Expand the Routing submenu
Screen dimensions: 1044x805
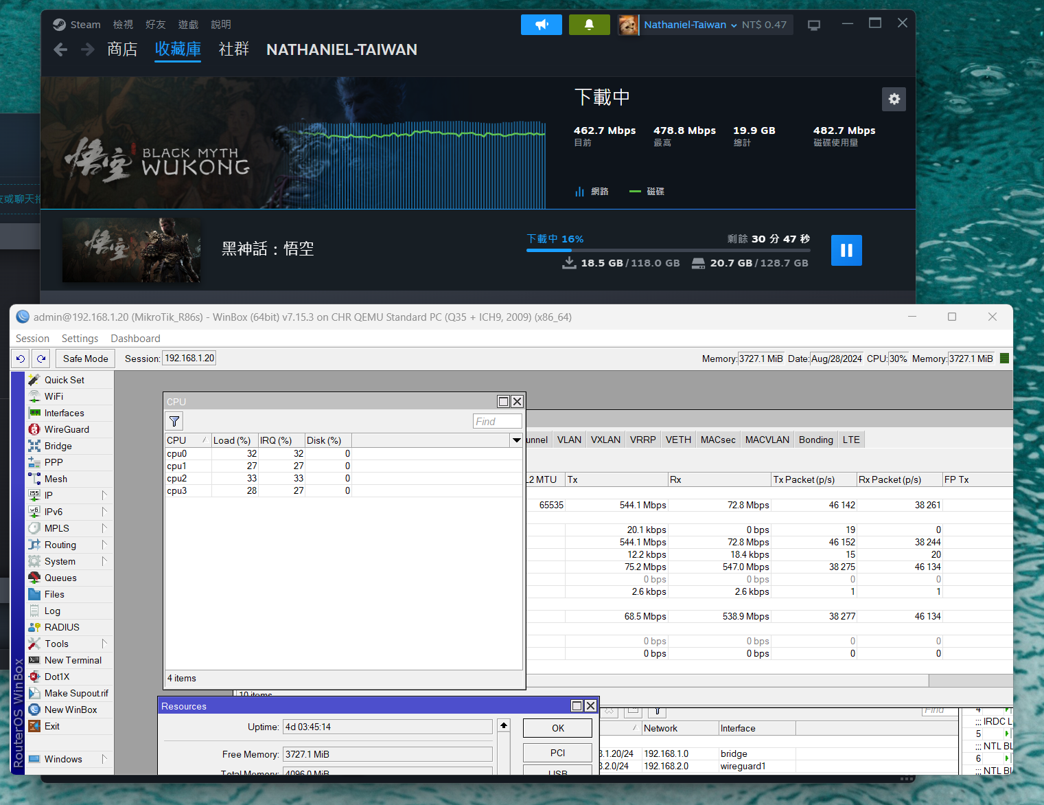click(104, 545)
